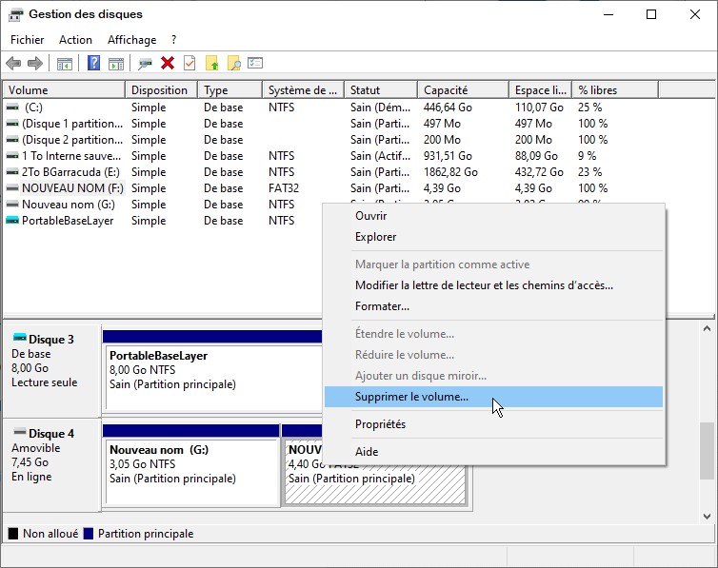The image size is (718, 568).
Task: Click the Disque 3 disk label panel
Action: pyautogui.click(x=51, y=367)
